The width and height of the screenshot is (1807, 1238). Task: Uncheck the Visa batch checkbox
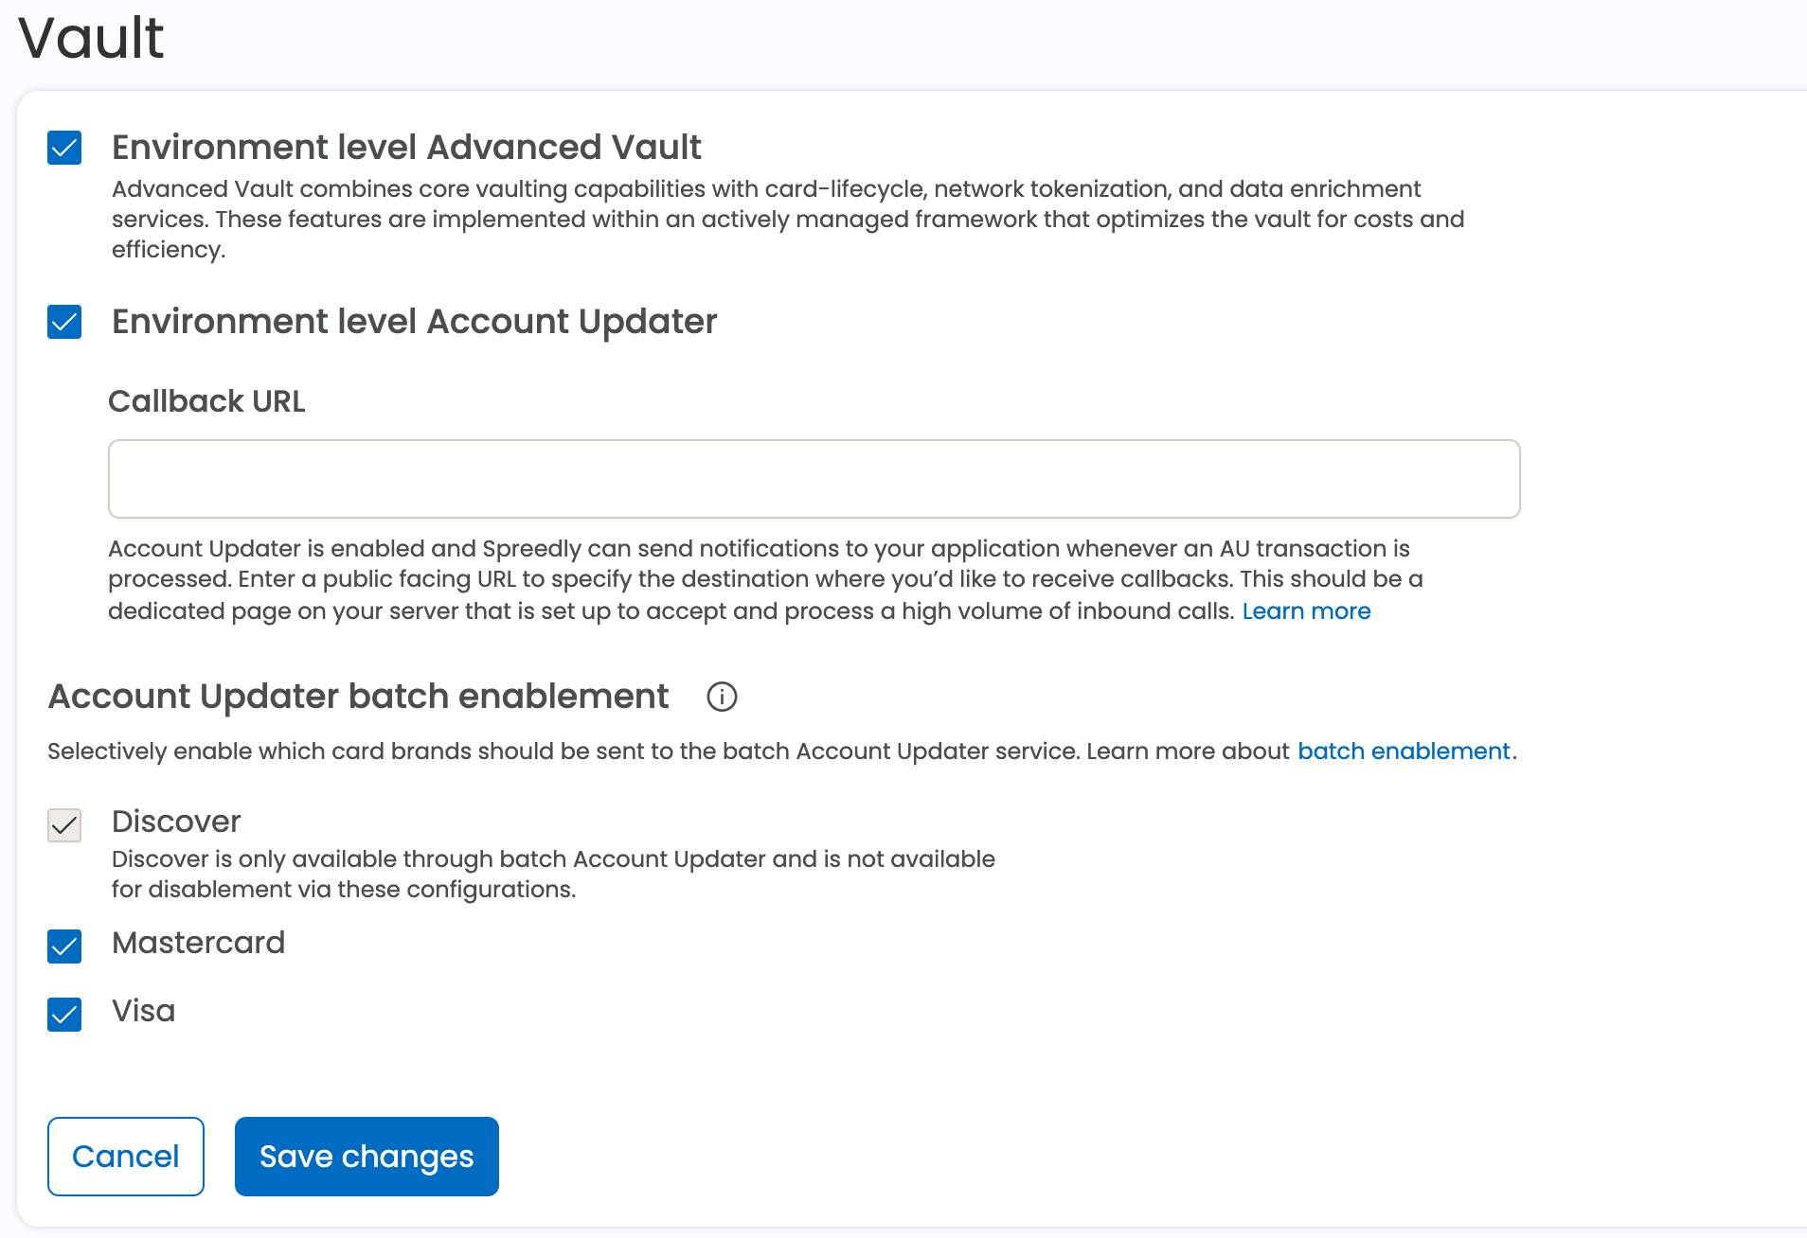click(64, 1015)
